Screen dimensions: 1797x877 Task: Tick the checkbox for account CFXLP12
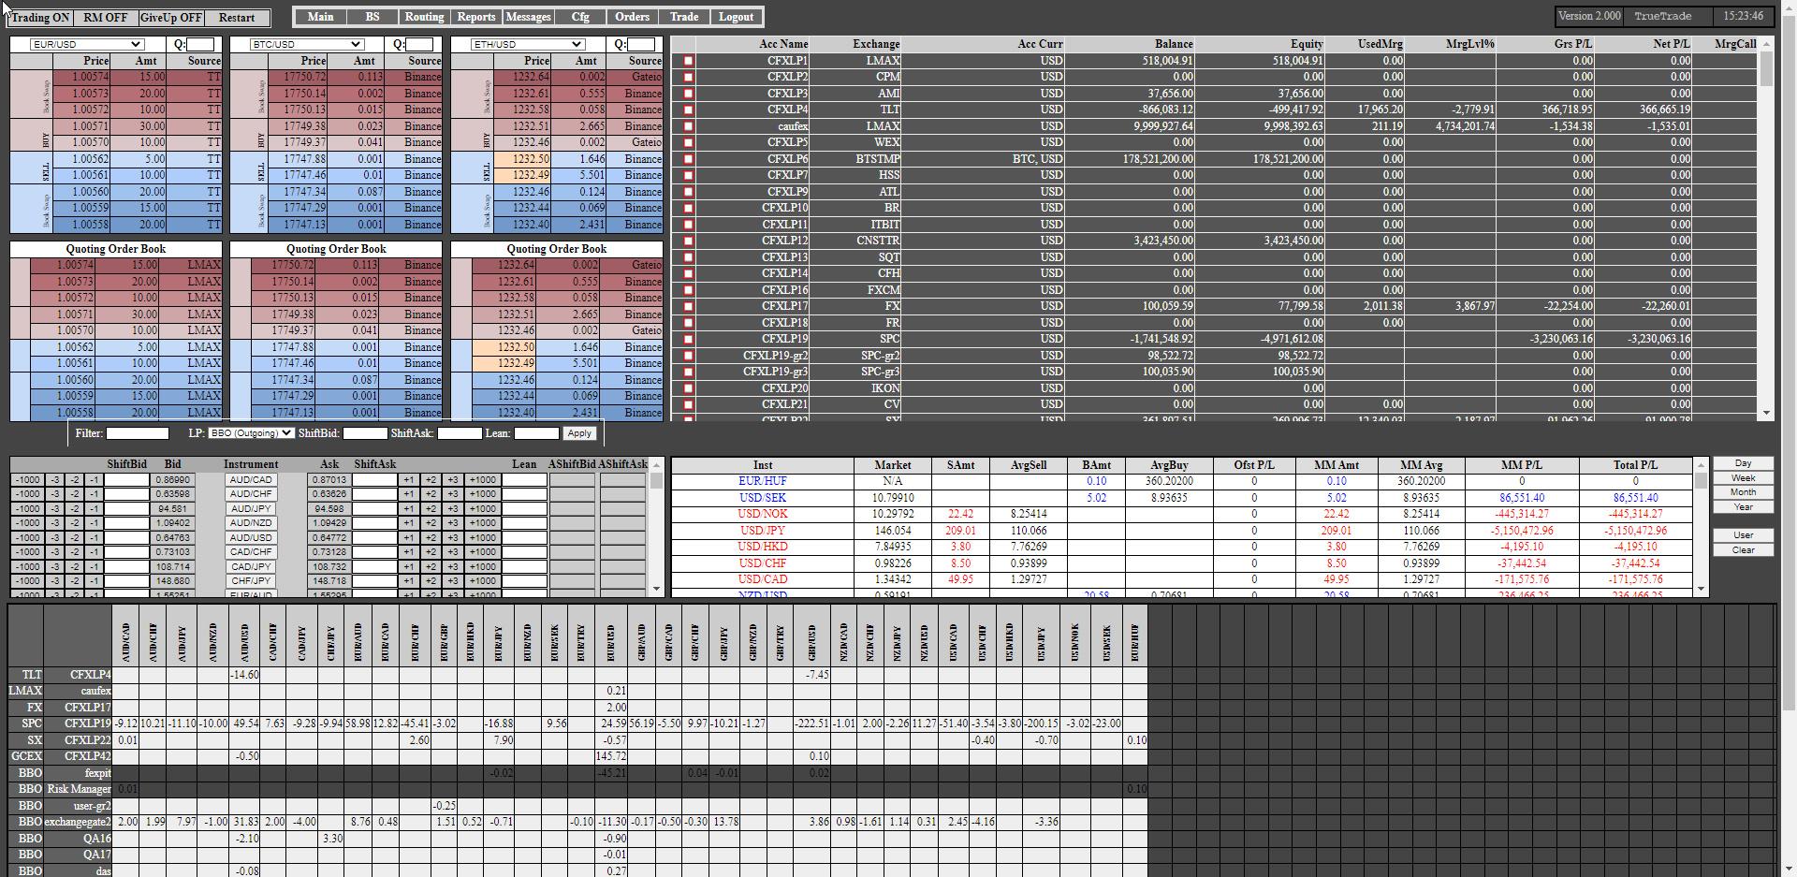[688, 241]
